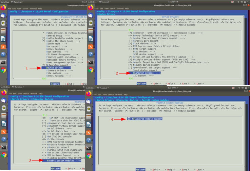Image resolution: width=250 pixels, height=171 pixels.
Task: Click Load button in the fastbit custom modules window
Action: pos(199,170)
